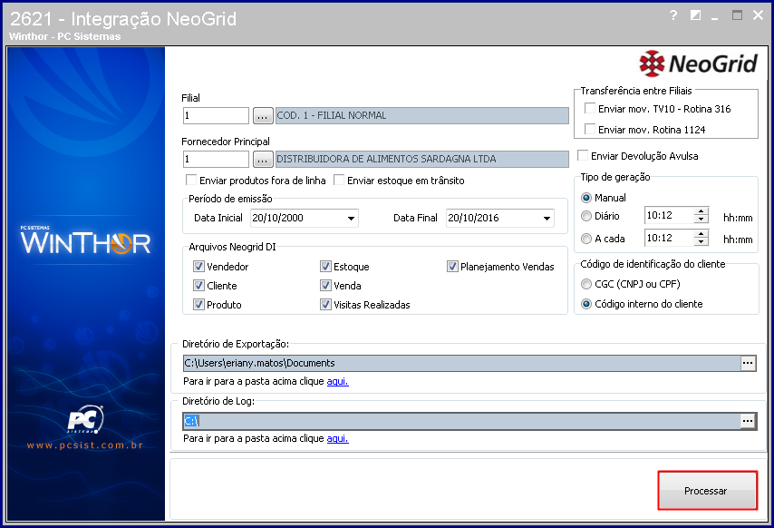Select Diário generation type
The height and width of the screenshot is (528, 774).
[x=585, y=216]
